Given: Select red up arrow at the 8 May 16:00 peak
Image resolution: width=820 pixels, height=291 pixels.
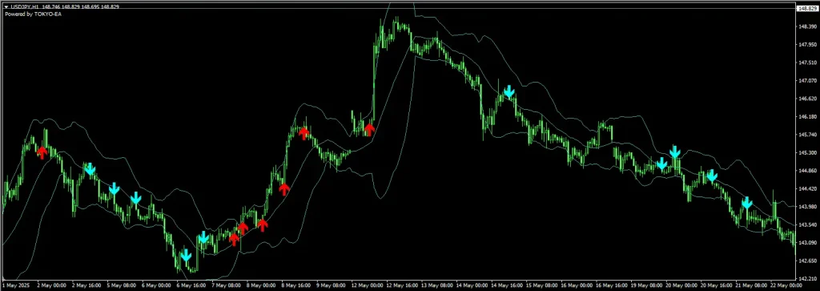Looking at the screenshot, I should 303,133.
